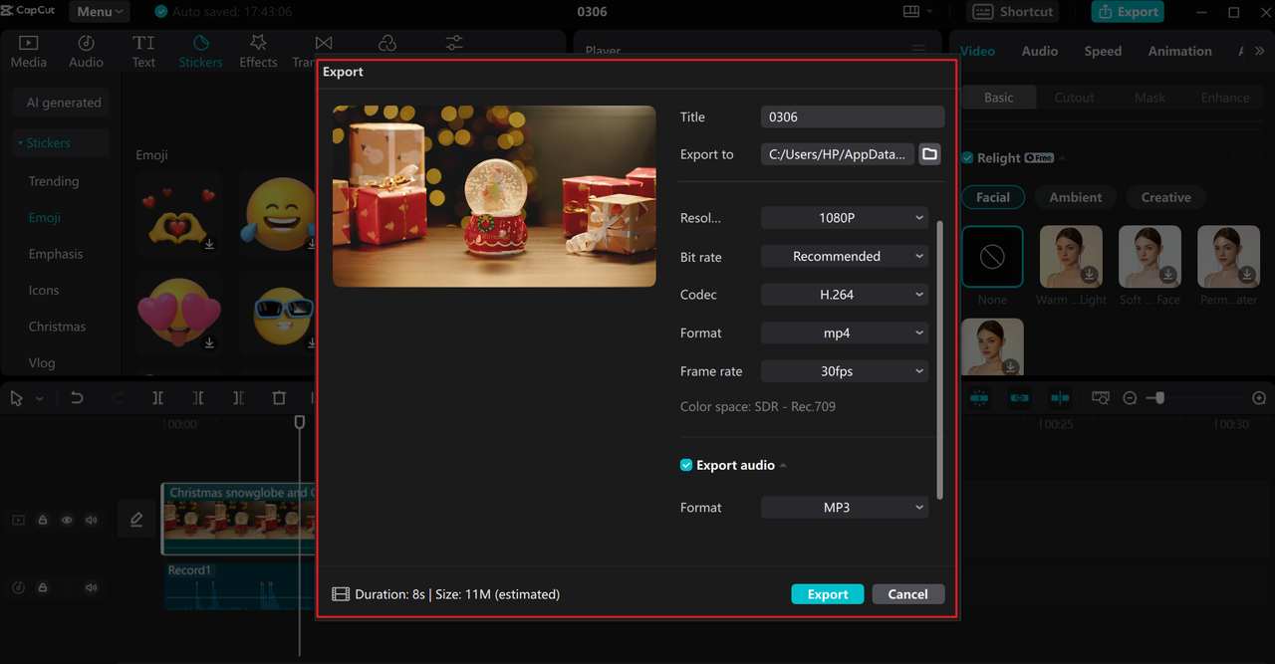1275x664 pixels.
Task: Open the audio Format MP3 dropdown
Action: click(845, 508)
